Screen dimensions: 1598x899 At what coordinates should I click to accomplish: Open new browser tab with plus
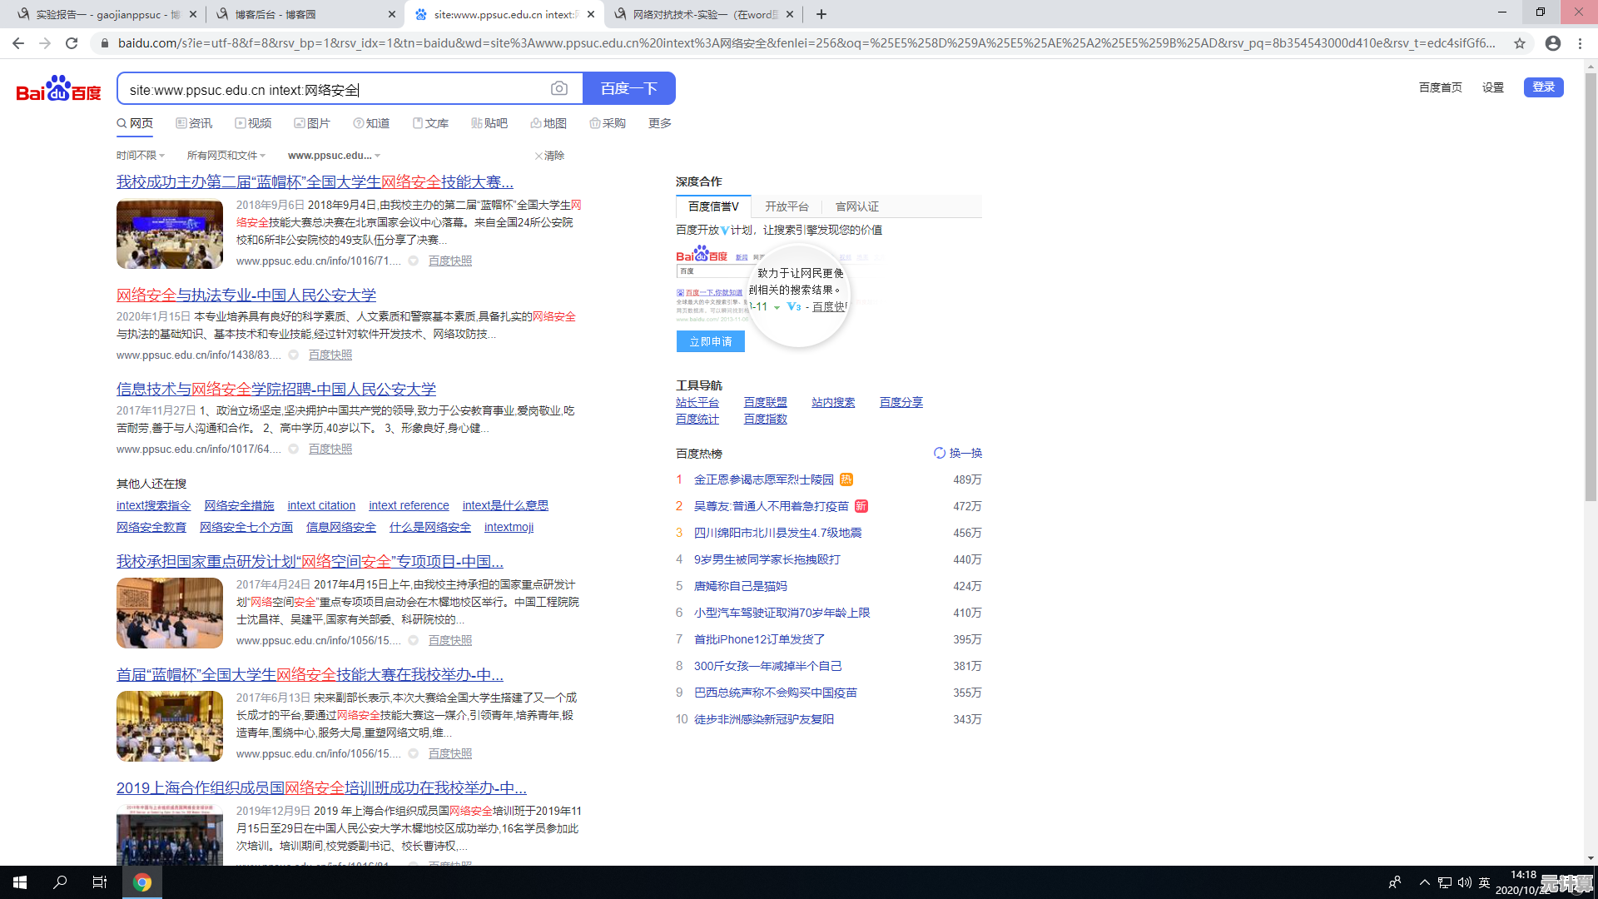(821, 14)
